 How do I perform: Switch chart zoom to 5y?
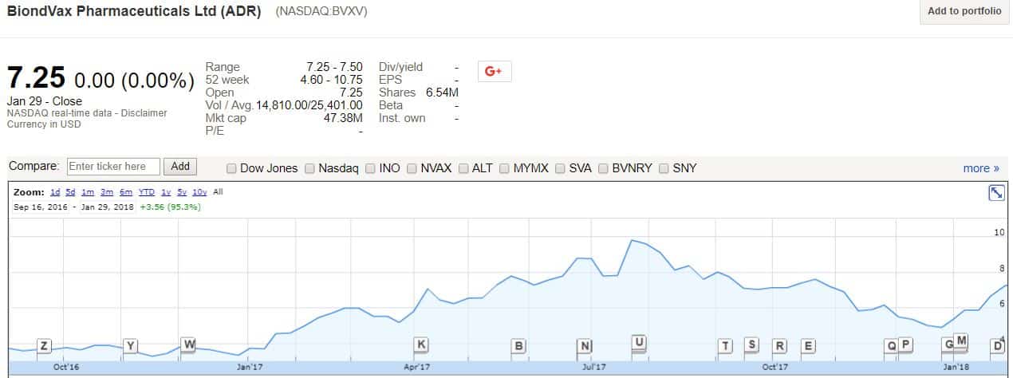pos(182,192)
